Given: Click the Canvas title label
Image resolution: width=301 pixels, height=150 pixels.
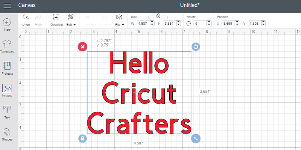Looking at the screenshot, I should pyautogui.click(x=27, y=5).
